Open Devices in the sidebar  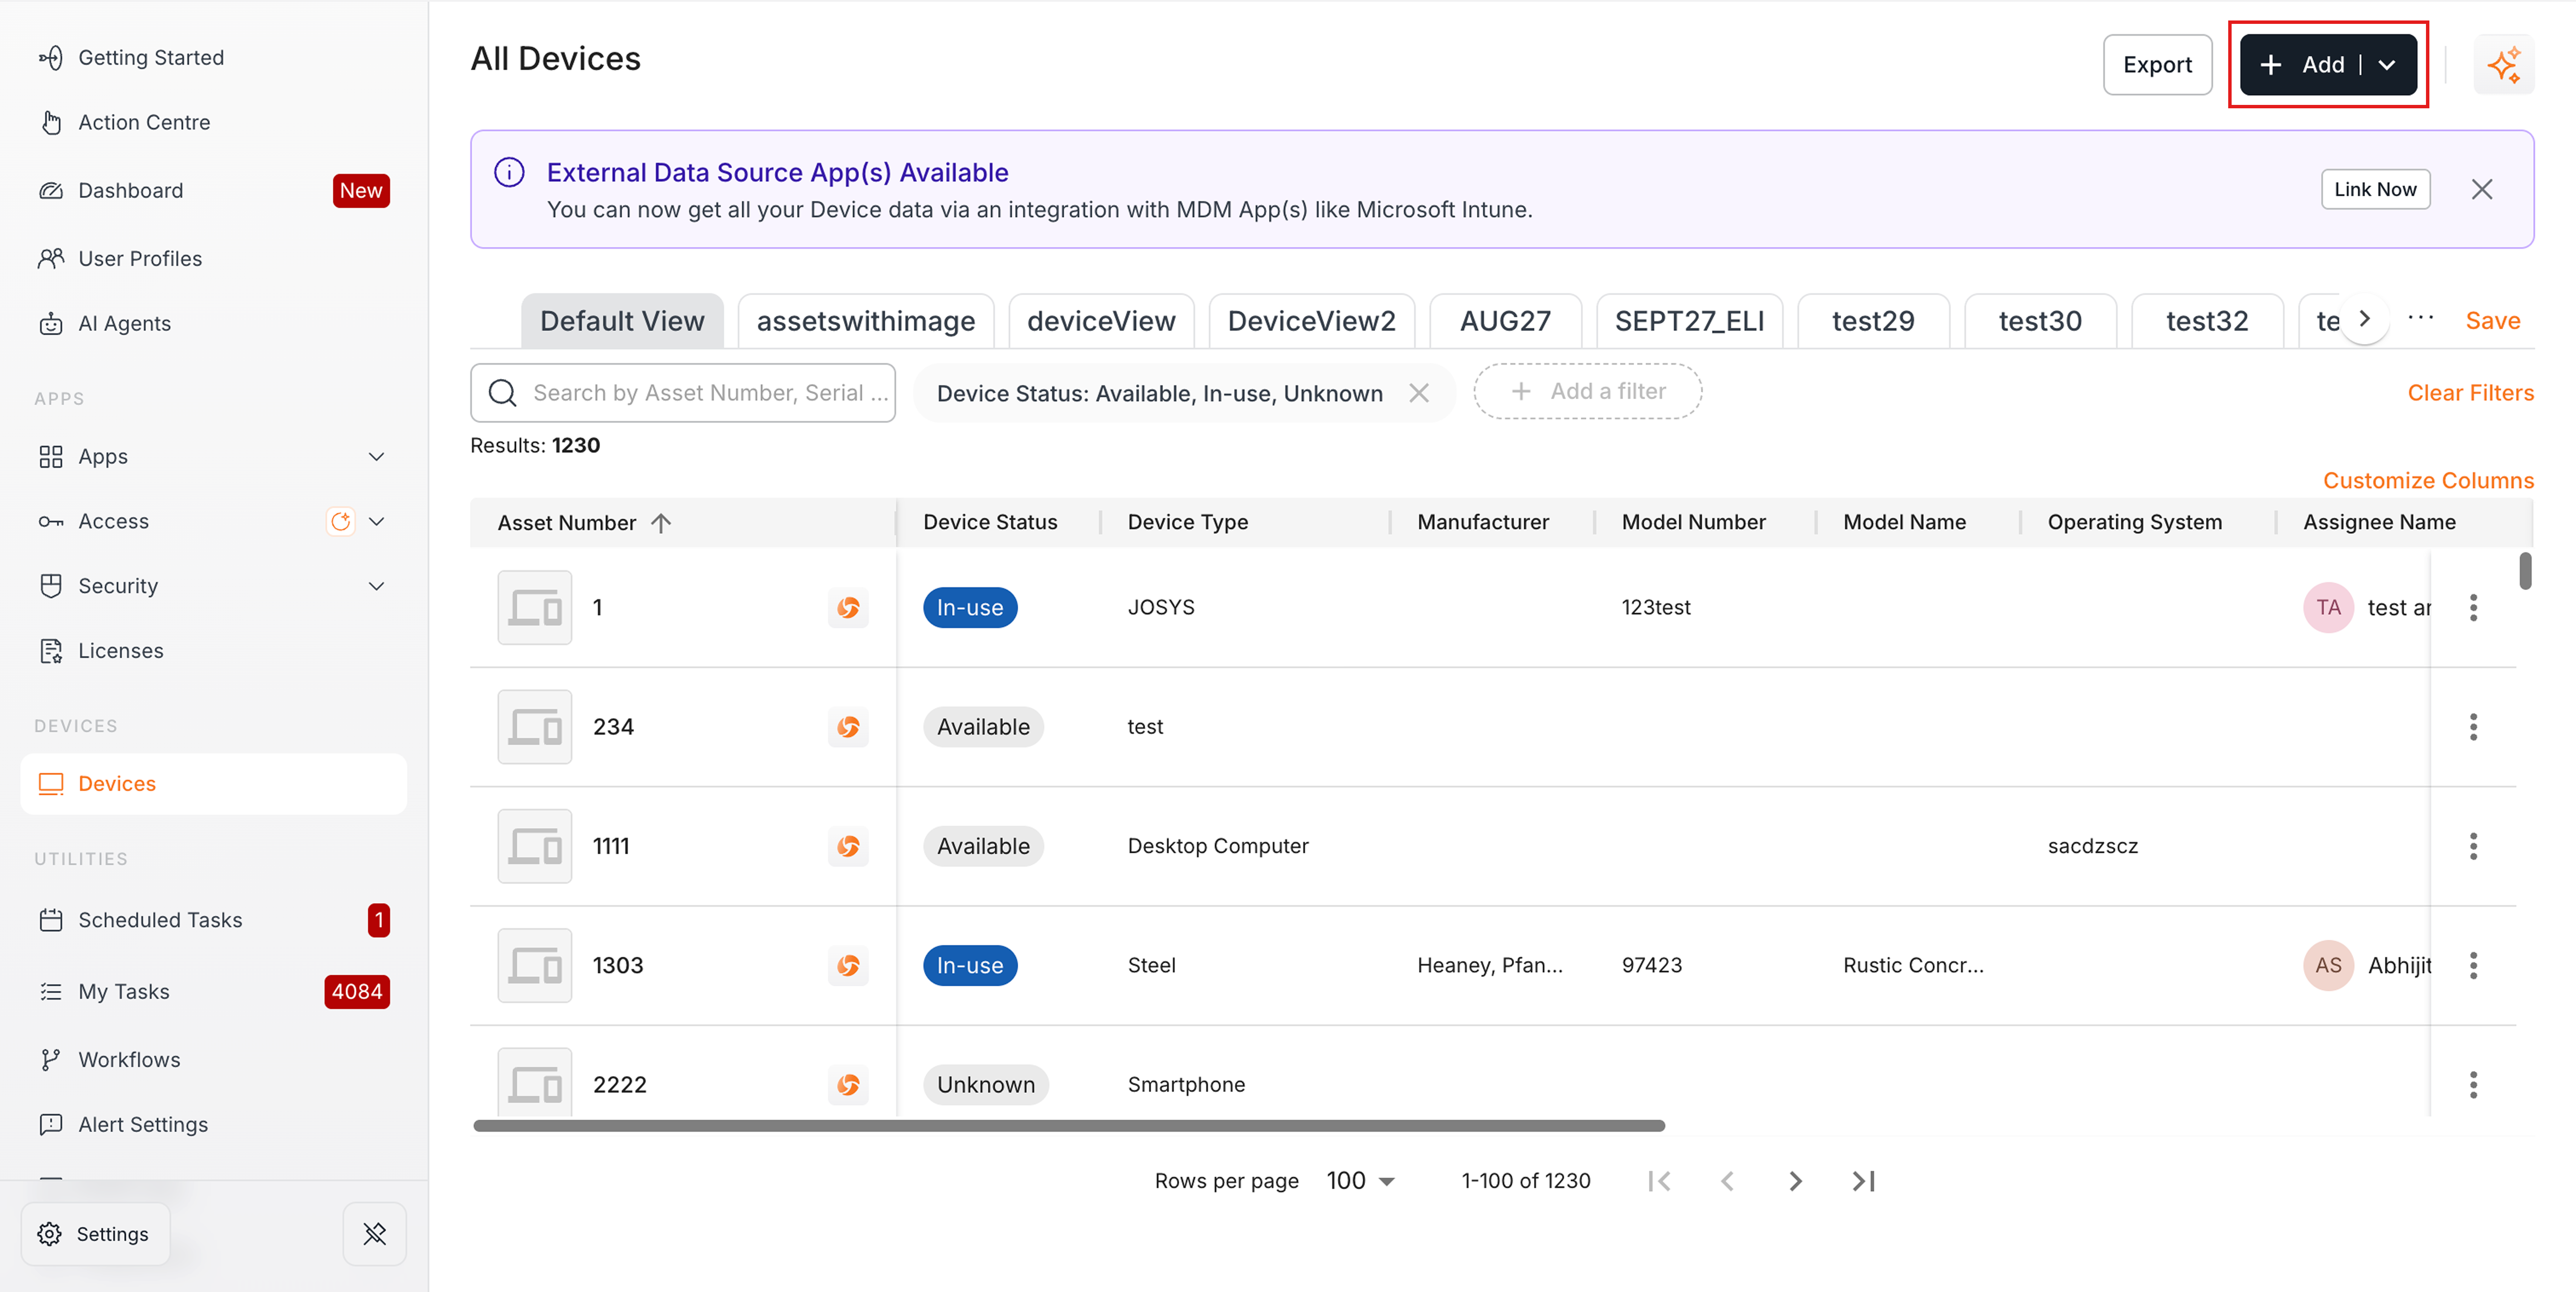click(x=213, y=784)
